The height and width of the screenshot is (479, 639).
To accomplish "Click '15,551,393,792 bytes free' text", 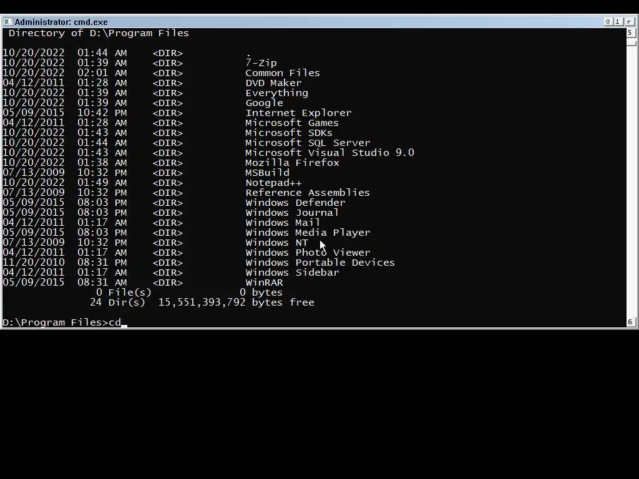I will (x=237, y=302).
